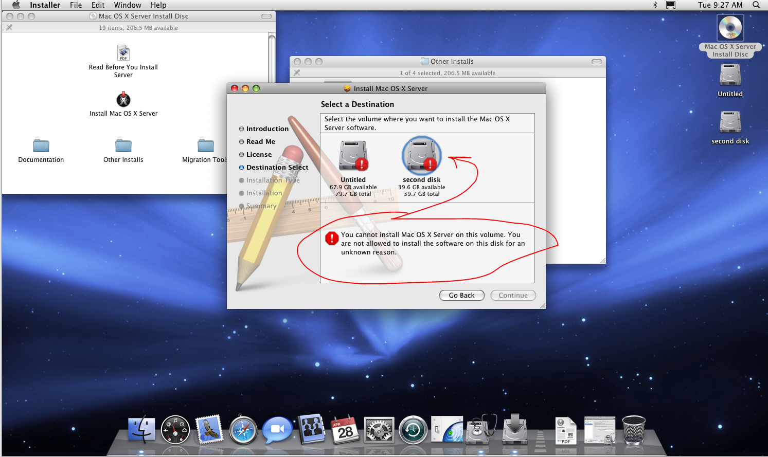Select the Migration Tools folder
Image resolution: width=768 pixels, height=457 pixels.
pos(206,145)
